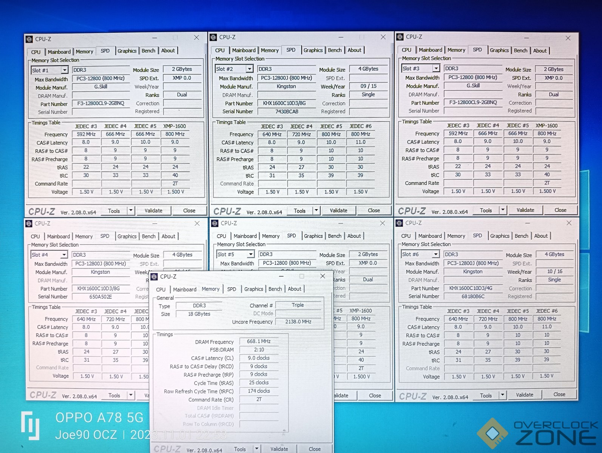Viewport: 602px width, 453px height.
Task: Click CPU-Z app icon in Slot #6 window title
Action: (400, 223)
